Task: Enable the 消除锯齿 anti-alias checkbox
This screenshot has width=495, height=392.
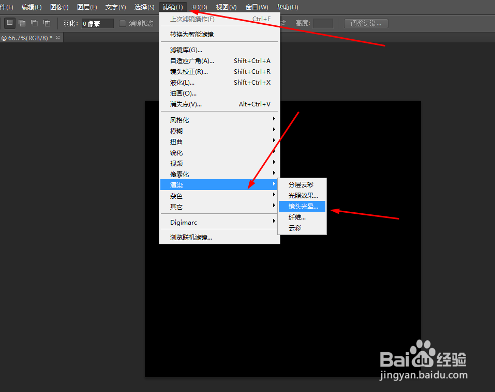Action: [x=123, y=23]
